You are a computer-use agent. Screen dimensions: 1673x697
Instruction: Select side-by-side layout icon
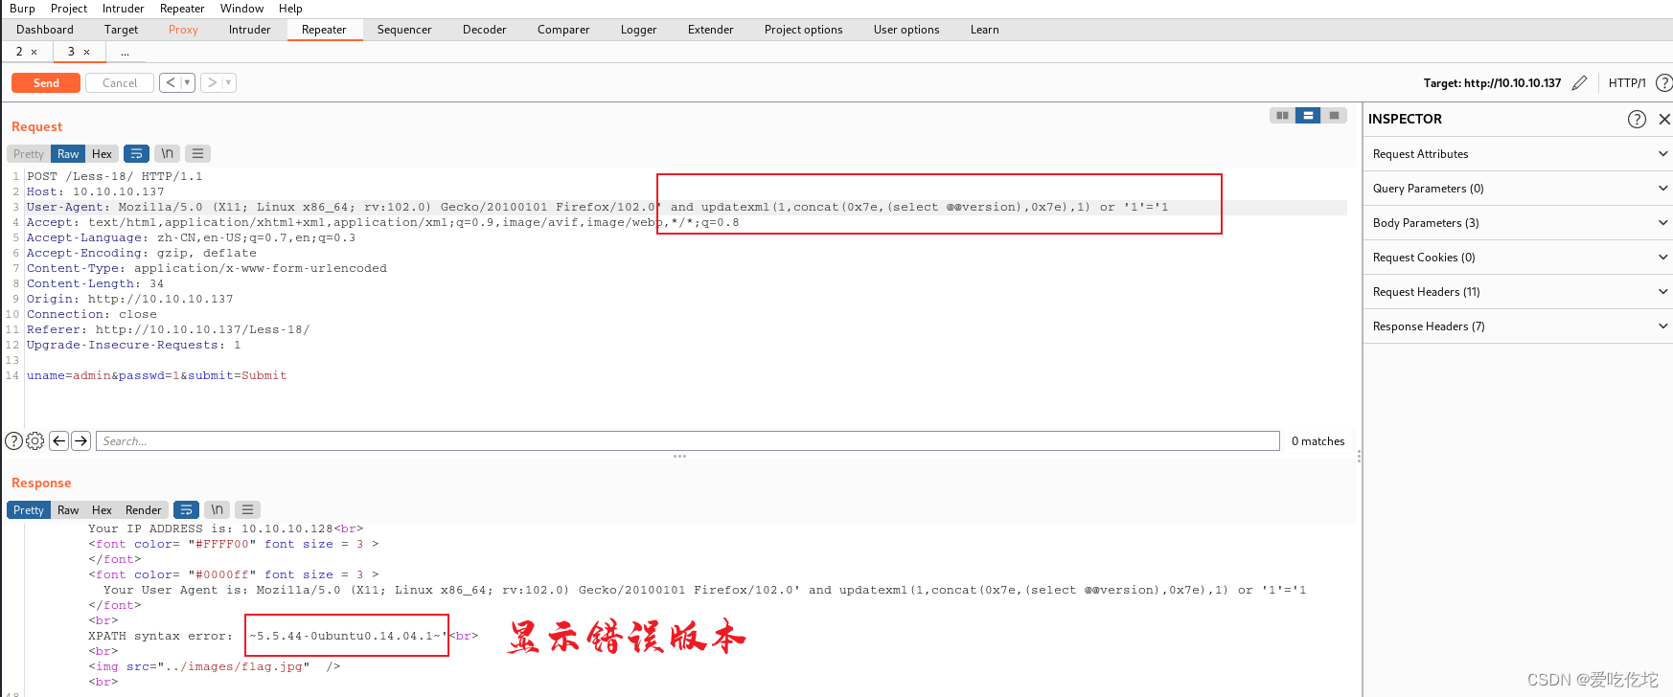(x=1282, y=115)
